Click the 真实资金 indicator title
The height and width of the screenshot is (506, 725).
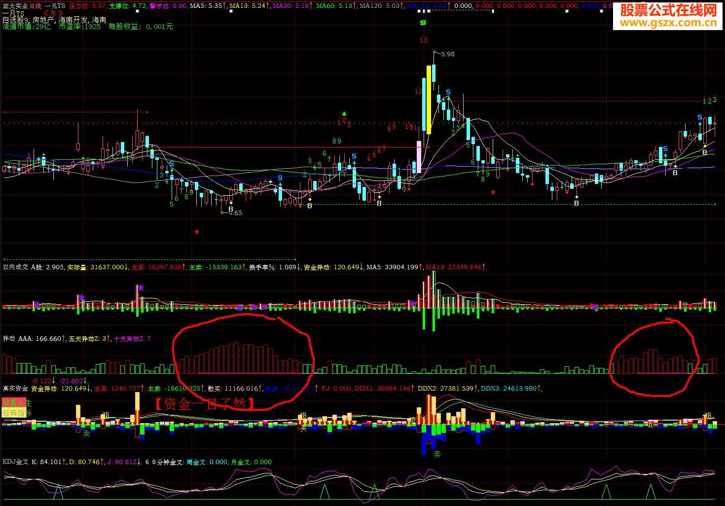[x=15, y=389]
